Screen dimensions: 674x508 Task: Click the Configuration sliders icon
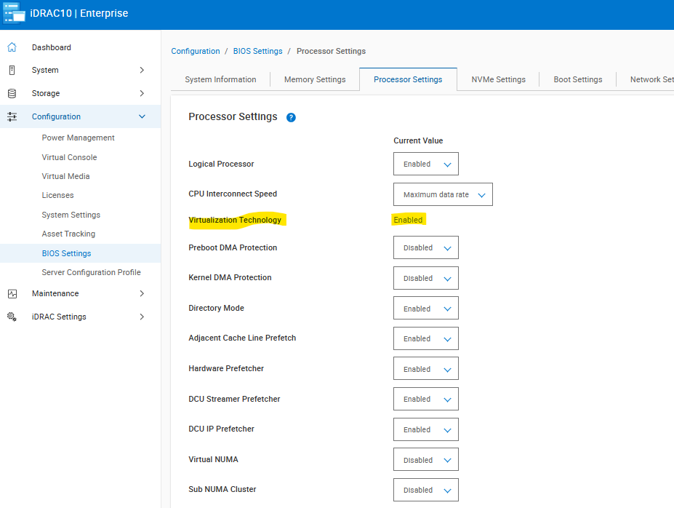coord(12,116)
